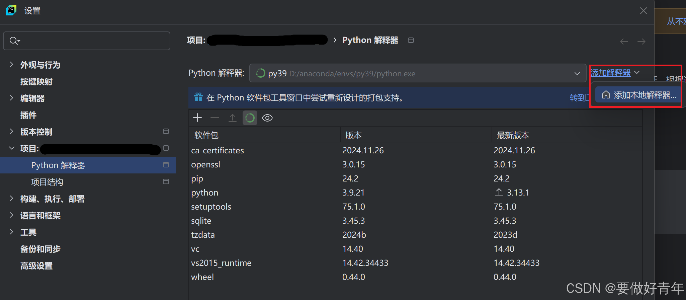Open 备份和同步 settings page
This screenshot has height=300, width=686.
(40, 249)
